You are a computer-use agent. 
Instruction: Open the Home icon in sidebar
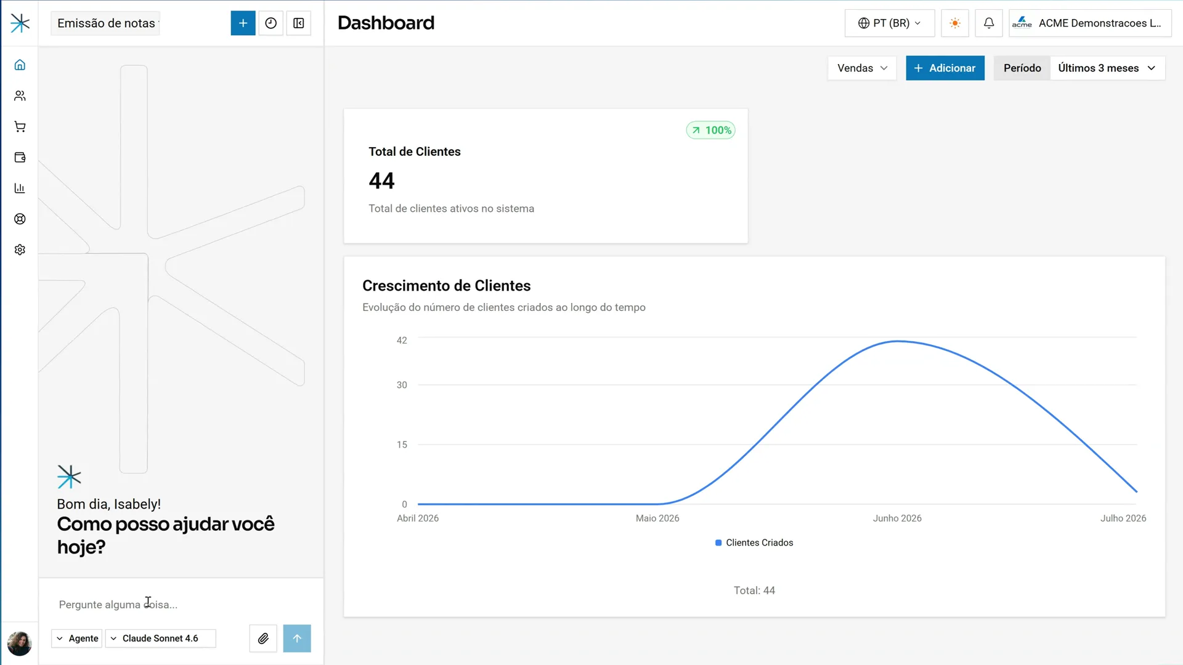[x=20, y=65]
